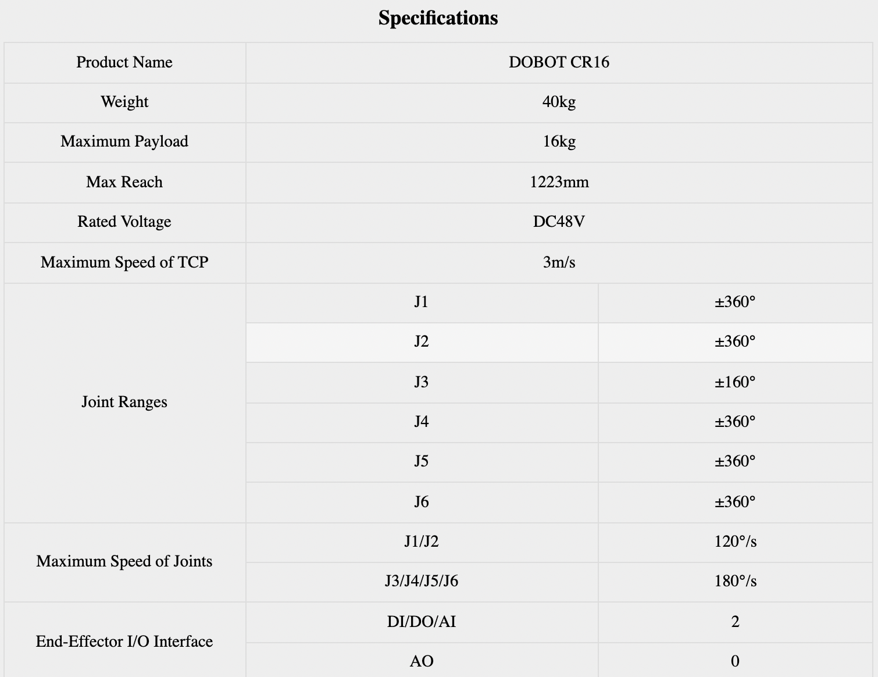Select the 1223mm max reach value
The image size is (878, 677).
click(559, 182)
